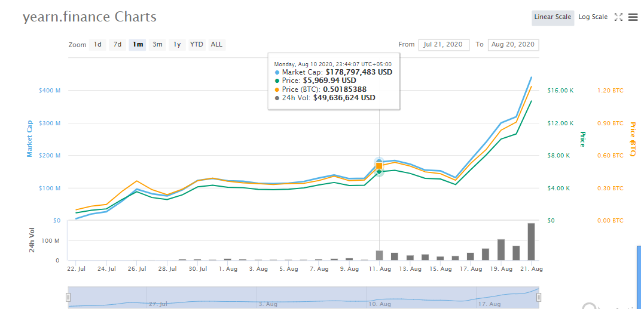
Task: Select the YTD zoom range
Action: tap(197, 44)
